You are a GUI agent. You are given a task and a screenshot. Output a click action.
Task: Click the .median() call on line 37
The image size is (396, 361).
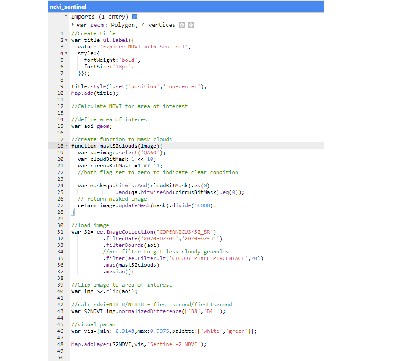[x=118, y=272]
